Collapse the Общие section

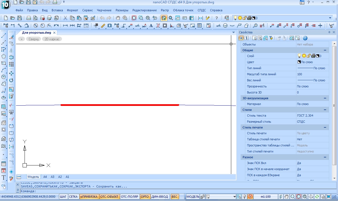point(325,50)
